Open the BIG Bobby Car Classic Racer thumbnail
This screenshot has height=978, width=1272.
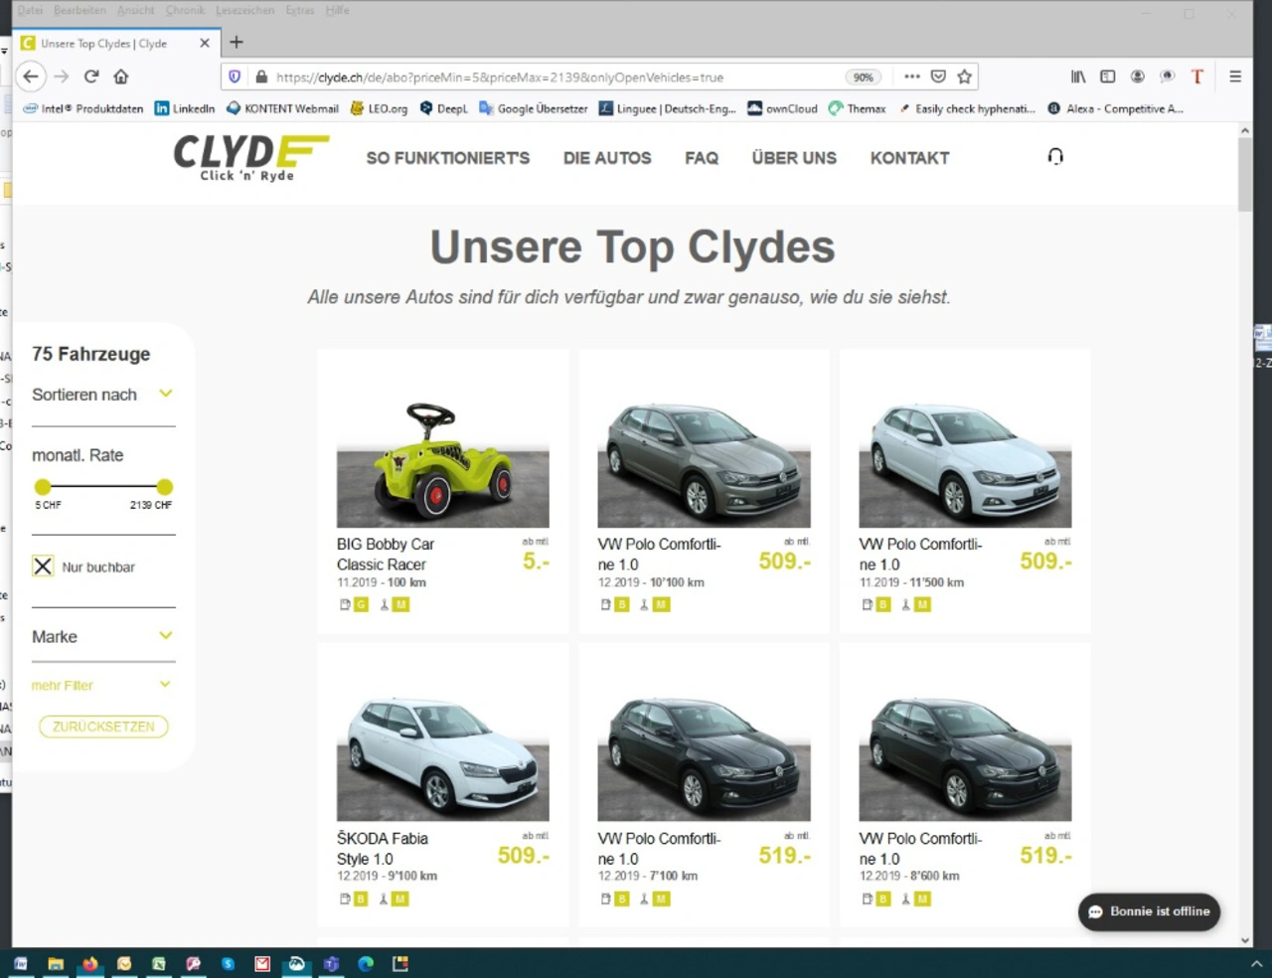coord(442,463)
